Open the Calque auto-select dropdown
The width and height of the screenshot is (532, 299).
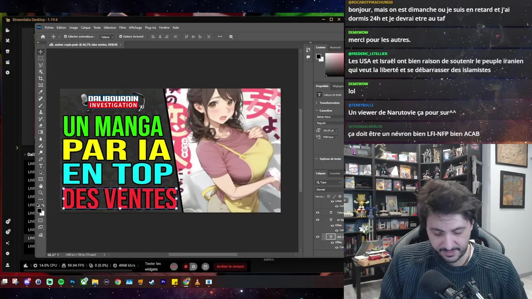point(107,37)
